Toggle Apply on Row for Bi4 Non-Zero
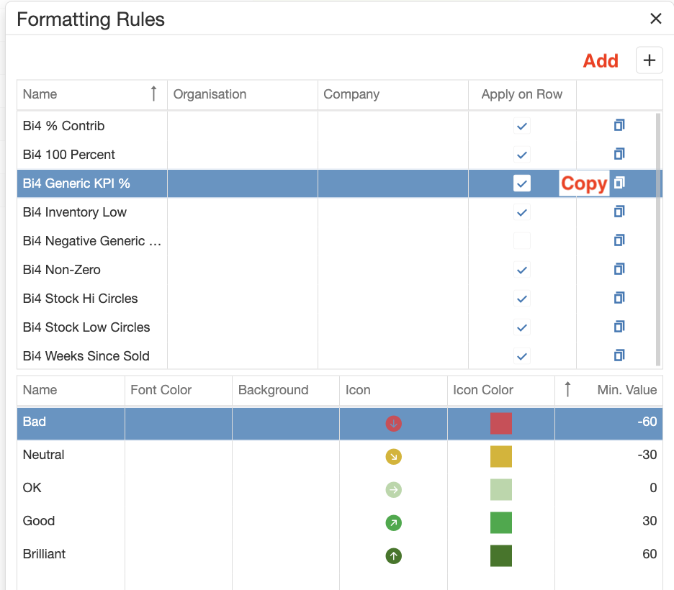This screenshot has height=590, width=674. (x=522, y=270)
